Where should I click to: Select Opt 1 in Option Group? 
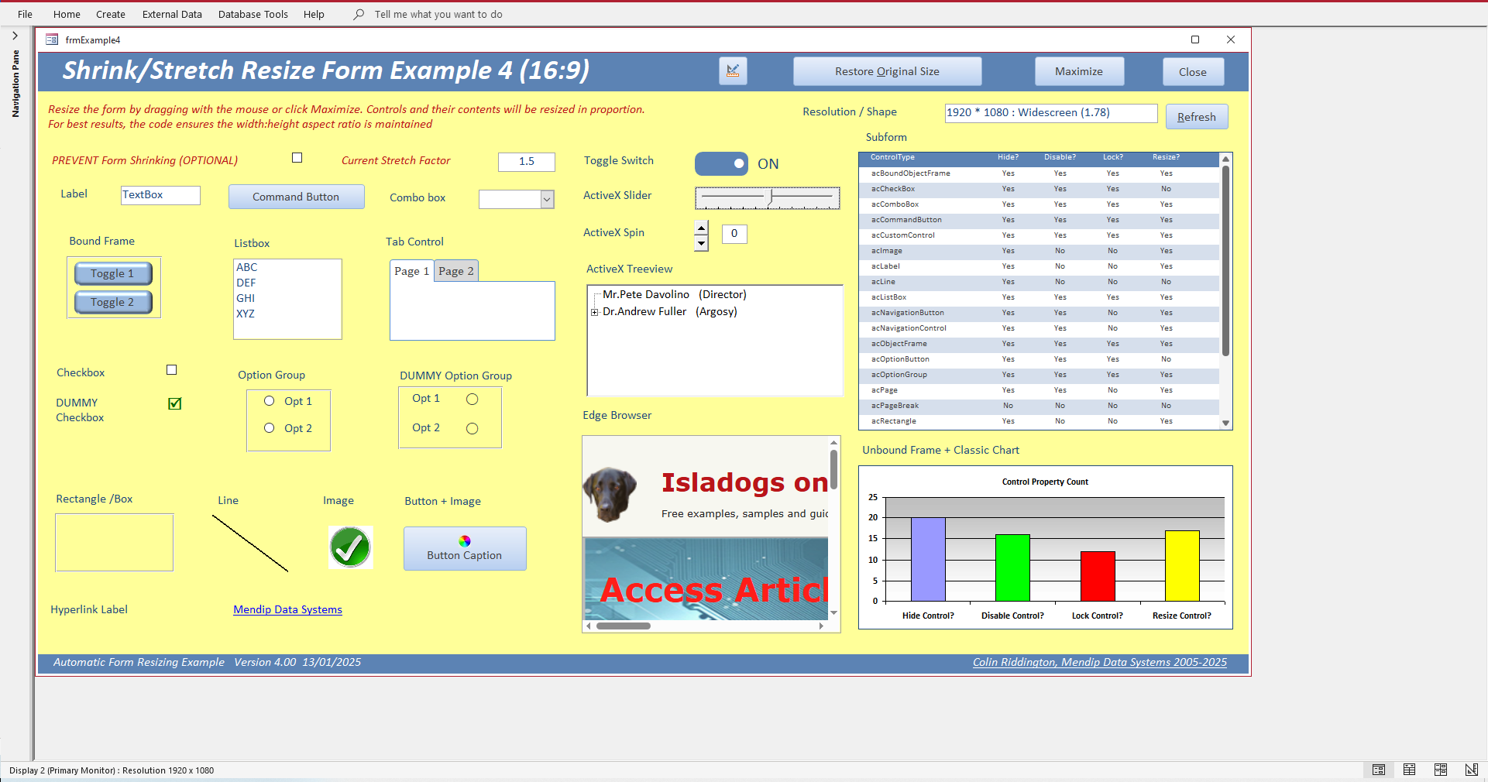click(269, 401)
